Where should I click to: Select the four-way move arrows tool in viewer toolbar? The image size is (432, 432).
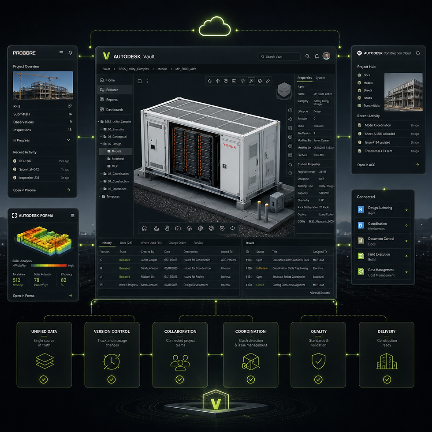click(x=218, y=81)
